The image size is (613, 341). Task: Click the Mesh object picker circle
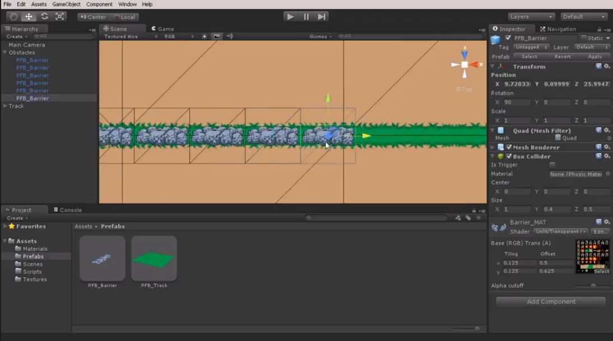pos(609,138)
